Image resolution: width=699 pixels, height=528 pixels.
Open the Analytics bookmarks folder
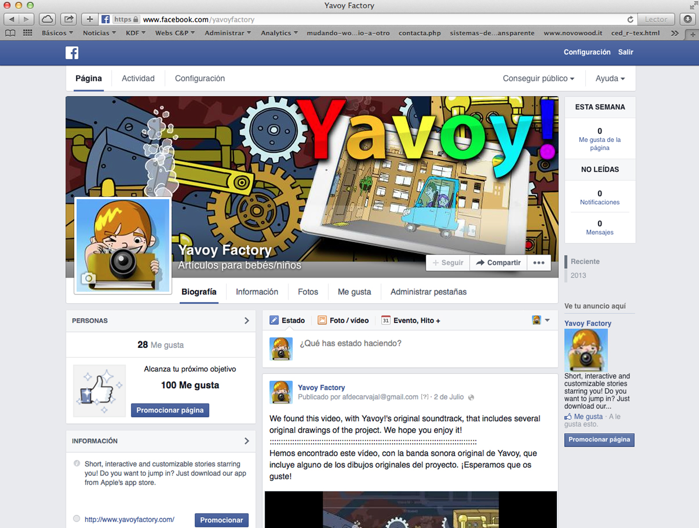[x=279, y=33]
